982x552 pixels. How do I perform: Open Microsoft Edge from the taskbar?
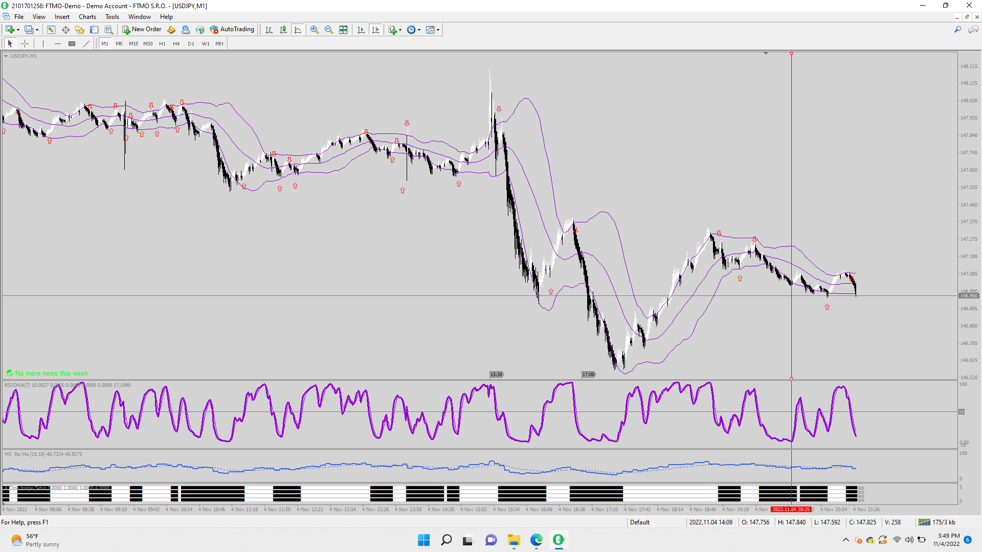pos(536,540)
